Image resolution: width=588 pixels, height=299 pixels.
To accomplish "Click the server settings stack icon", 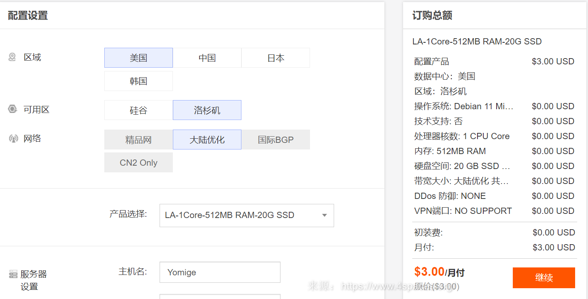I will [13, 274].
